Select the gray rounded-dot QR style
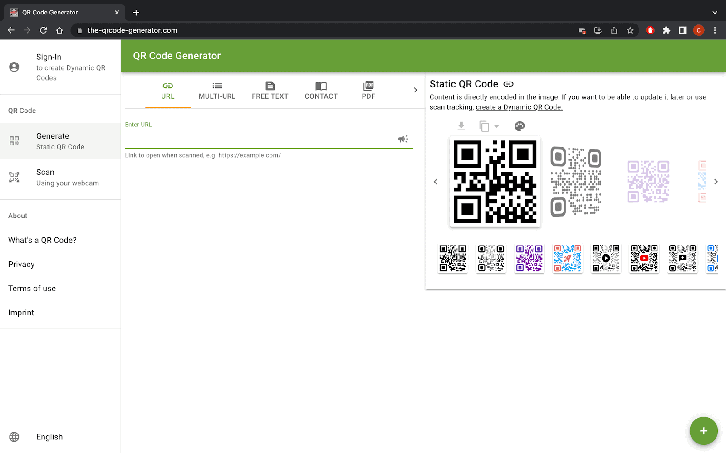 click(x=576, y=182)
